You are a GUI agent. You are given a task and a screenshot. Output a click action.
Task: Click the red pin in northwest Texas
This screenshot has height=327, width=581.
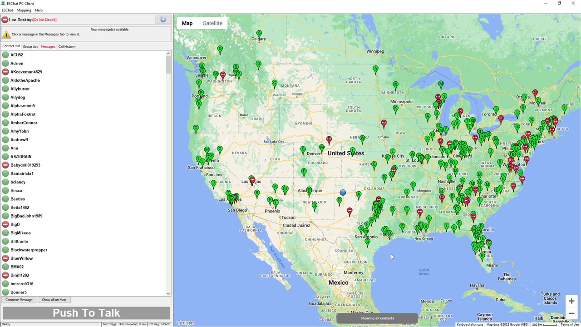350,212
